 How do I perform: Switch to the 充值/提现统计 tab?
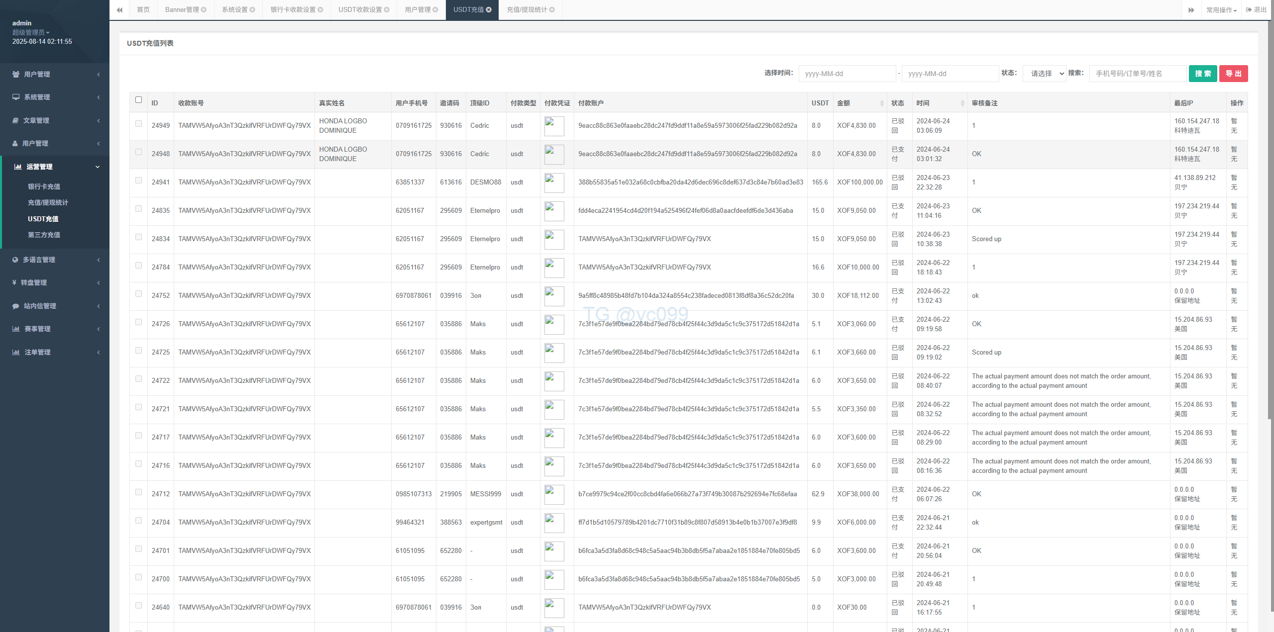527,9
